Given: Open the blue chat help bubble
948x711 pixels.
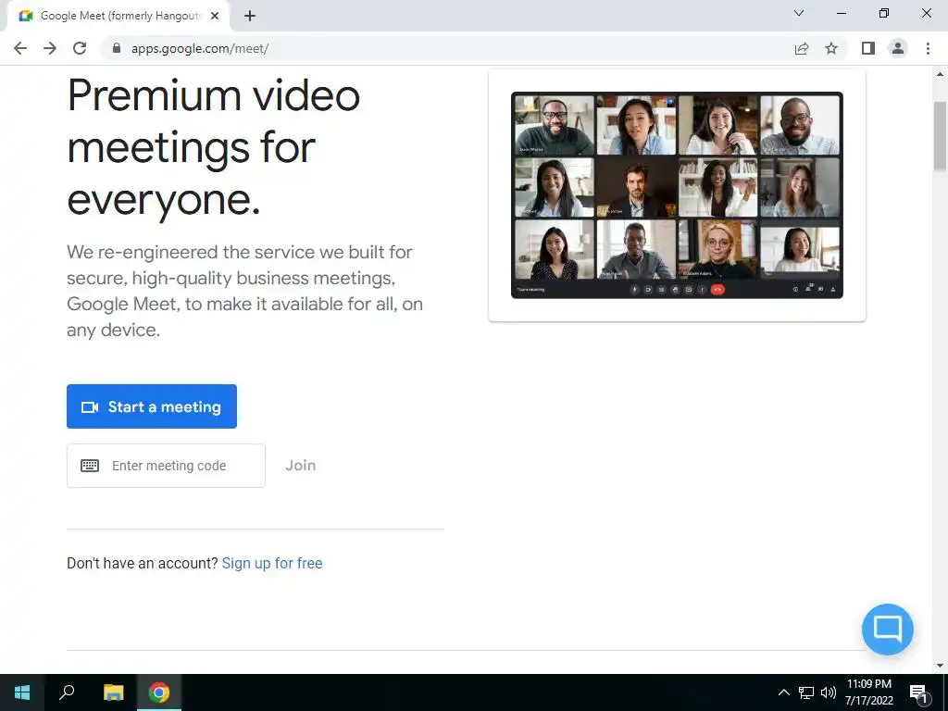Looking at the screenshot, I should pyautogui.click(x=888, y=630).
